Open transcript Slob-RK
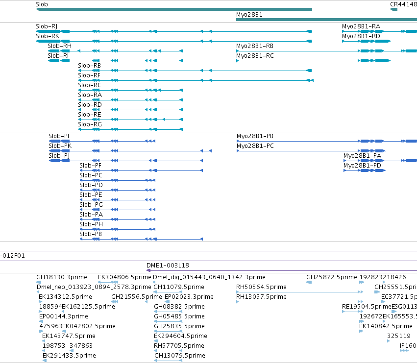Viewport: 417px width, 363px height. (x=48, y=36)
